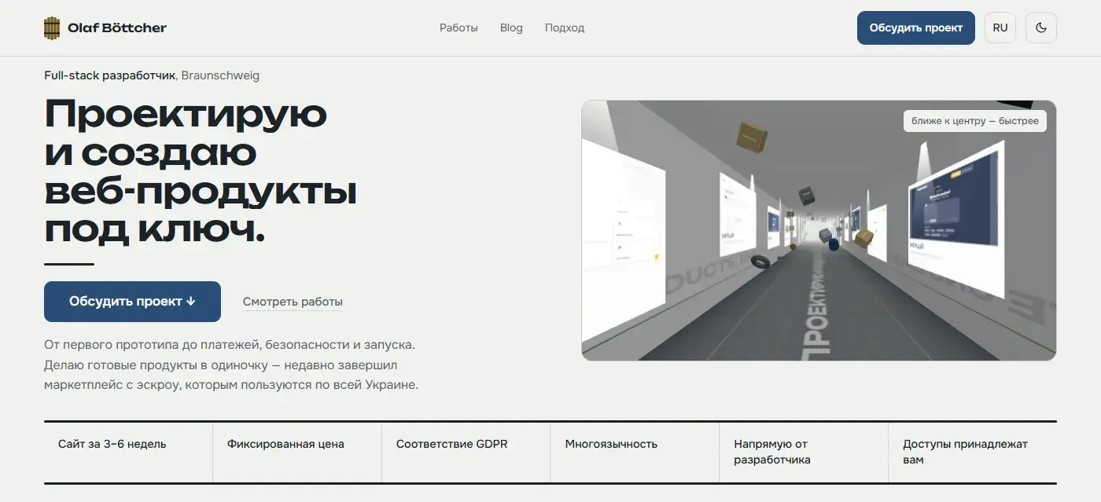Viewport: 1101px width, 502px height.
Task: Click the barrel logo icon
Action: point(52,28)
